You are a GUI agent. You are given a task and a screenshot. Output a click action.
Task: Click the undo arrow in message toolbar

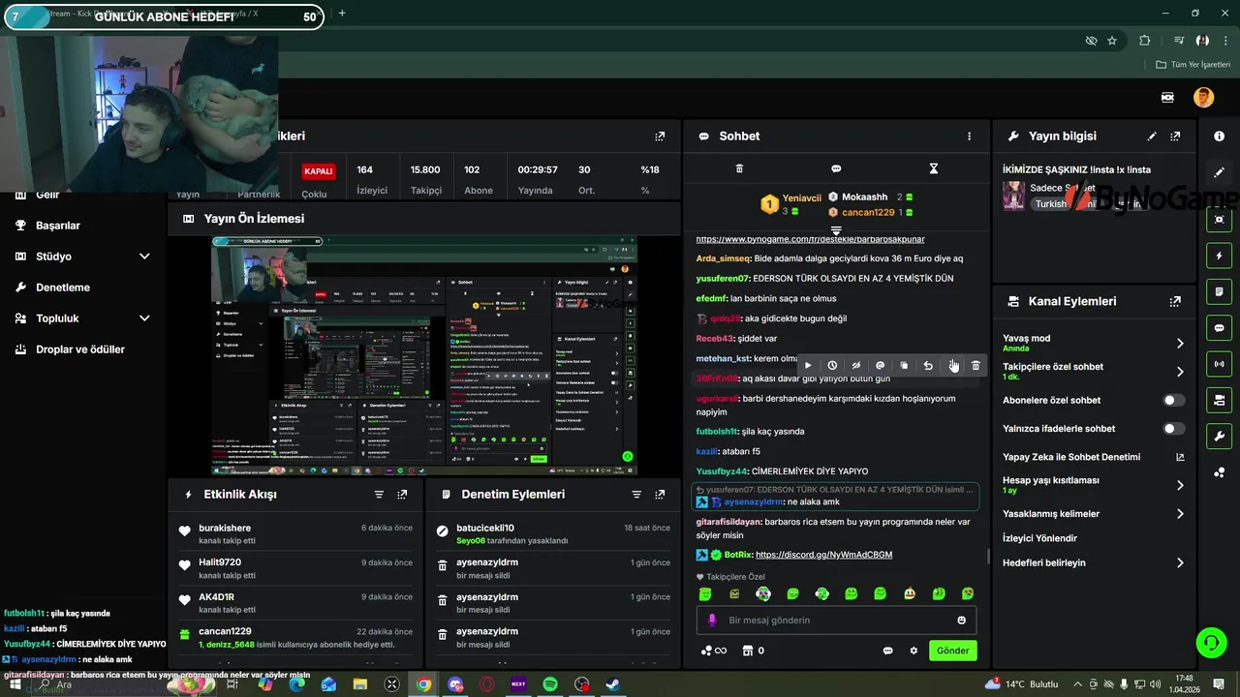pos(928,365)
